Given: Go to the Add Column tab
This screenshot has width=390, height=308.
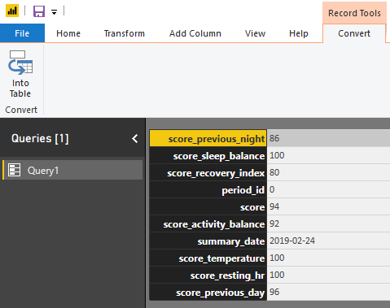Looking at the screenshot, I should pyautogui.click(x=195, y=33).
